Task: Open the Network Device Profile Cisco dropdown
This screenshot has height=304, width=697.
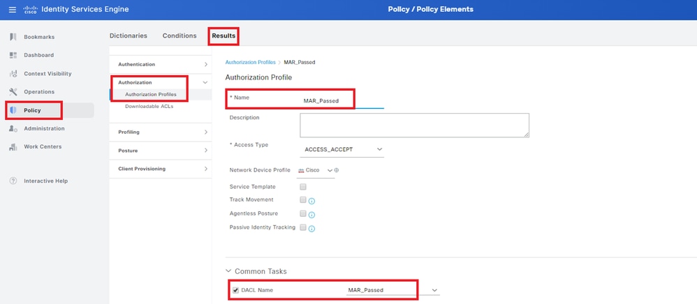Action: 316,170
